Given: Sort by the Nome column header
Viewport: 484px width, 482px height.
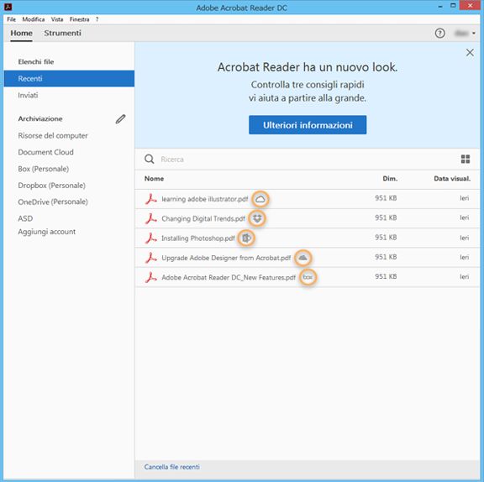Looking at the screenshot, I should tap(154, 179).
